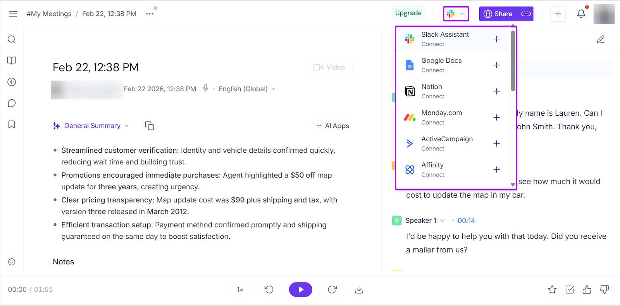Open AI Apps

[332, 126]
